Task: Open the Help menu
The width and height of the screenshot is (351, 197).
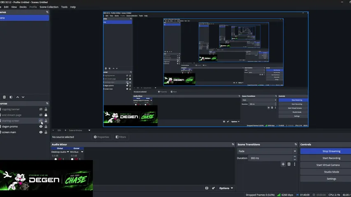Action: pyautogui.click(x=73, y=7)
